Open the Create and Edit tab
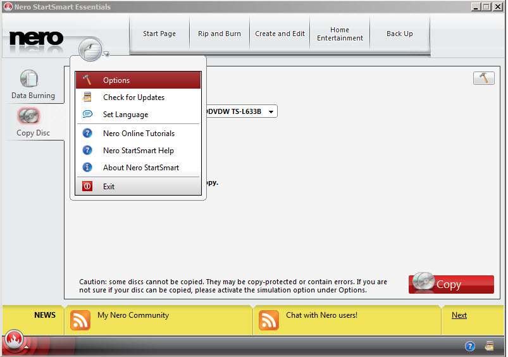The image size is (508, 357). (280, 34)
